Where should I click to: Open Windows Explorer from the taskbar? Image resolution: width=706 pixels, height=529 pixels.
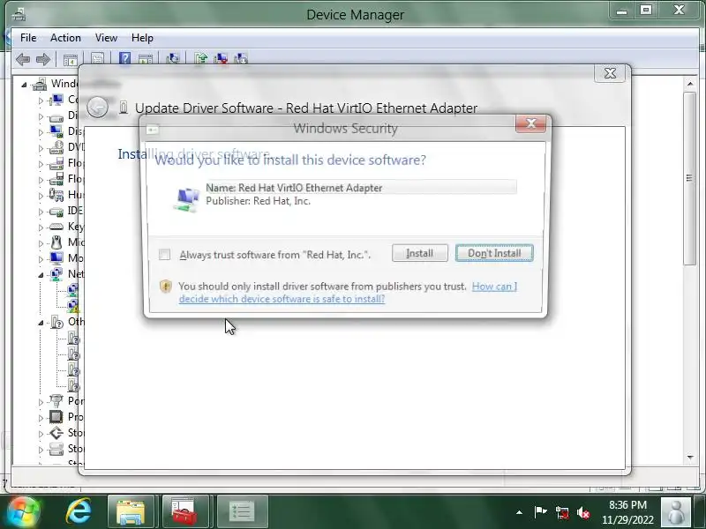coord(131,512)
